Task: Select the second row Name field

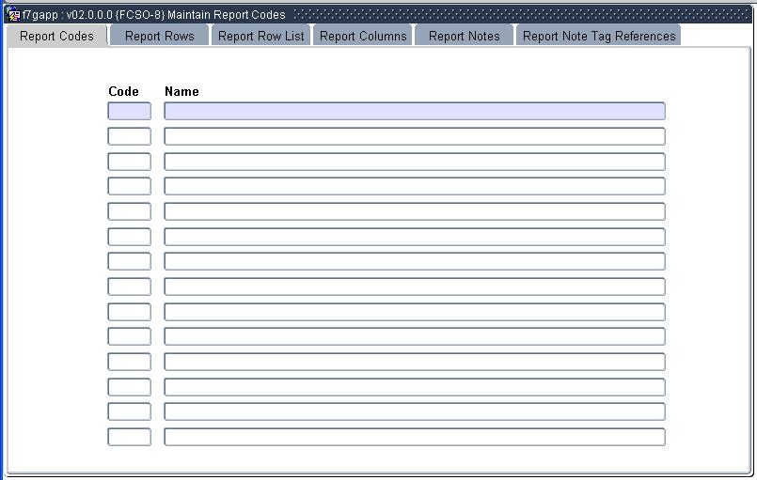Action: (414, 136)
